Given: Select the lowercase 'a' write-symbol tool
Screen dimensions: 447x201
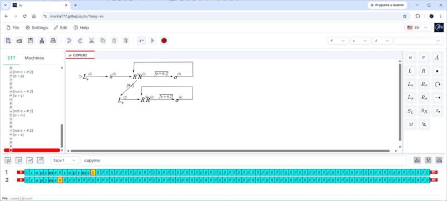Looking at the screenshot, I should pyautogui.click(x=410, y=57).
